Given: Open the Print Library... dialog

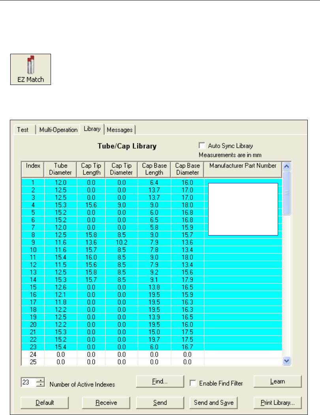Looking at the screenshot, I should click(x=277, y=403).
